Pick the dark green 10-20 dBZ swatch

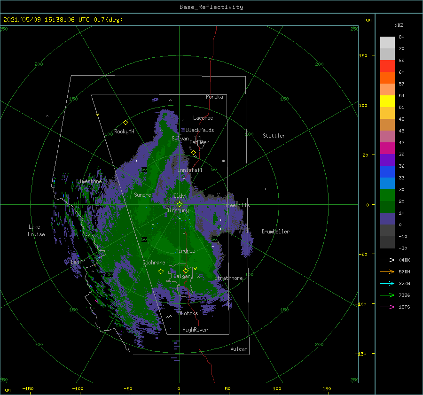387,207
